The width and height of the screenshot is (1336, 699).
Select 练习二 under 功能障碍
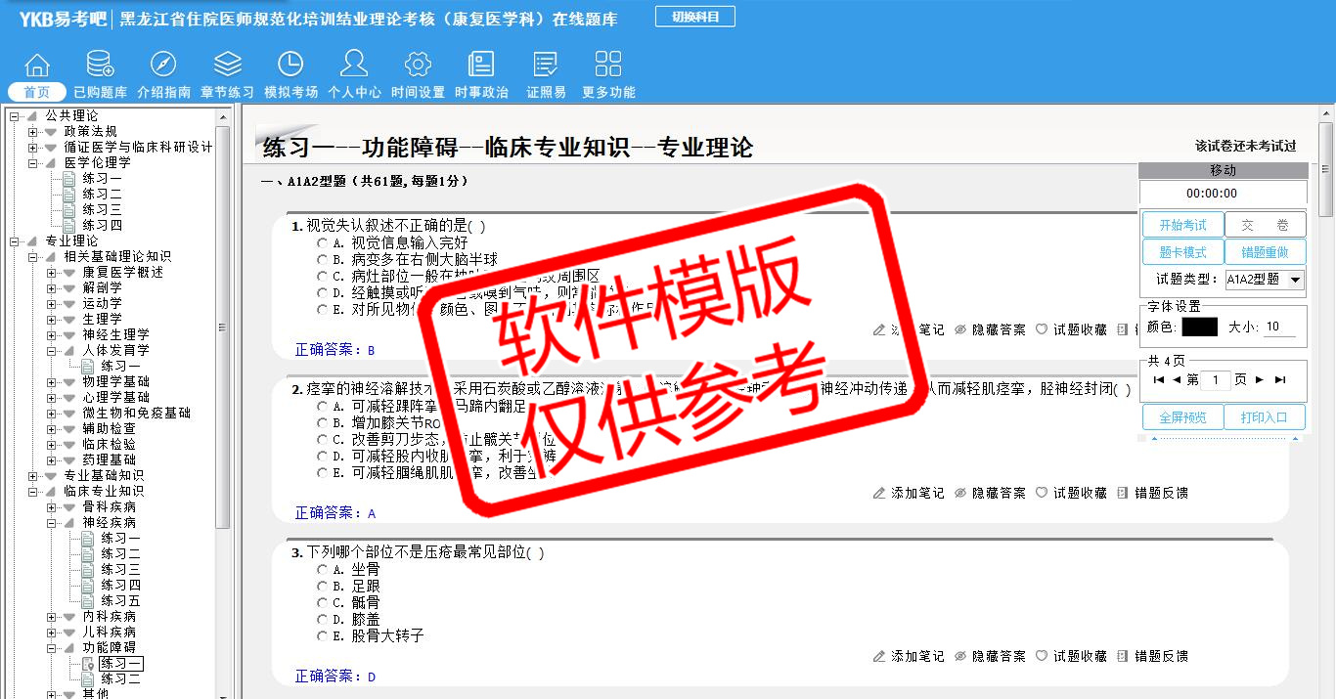[120, 679]
